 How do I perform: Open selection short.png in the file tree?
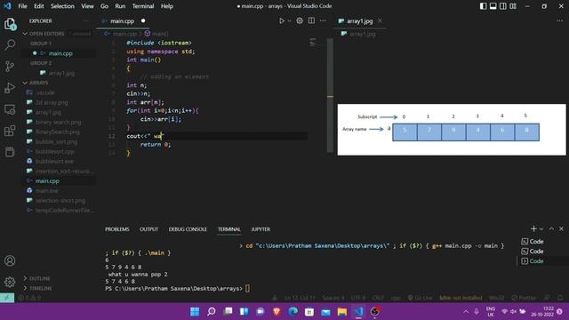pos(60,200)
